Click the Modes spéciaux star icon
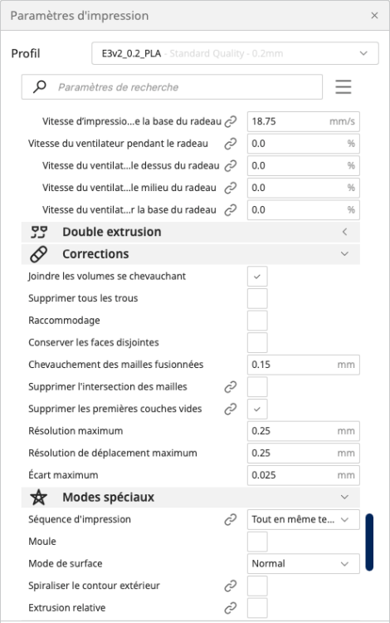Viewport: 390px width, 623px height. 38,497
